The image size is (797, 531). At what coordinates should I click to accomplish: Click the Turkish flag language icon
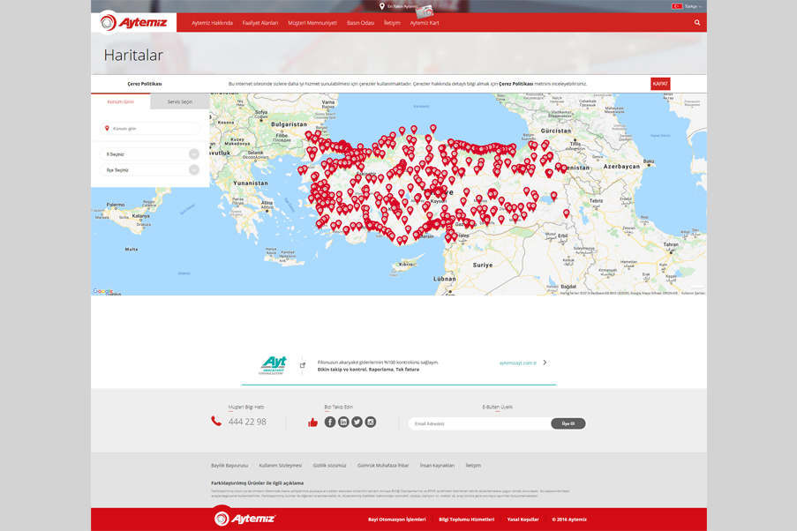click(677, 6)
